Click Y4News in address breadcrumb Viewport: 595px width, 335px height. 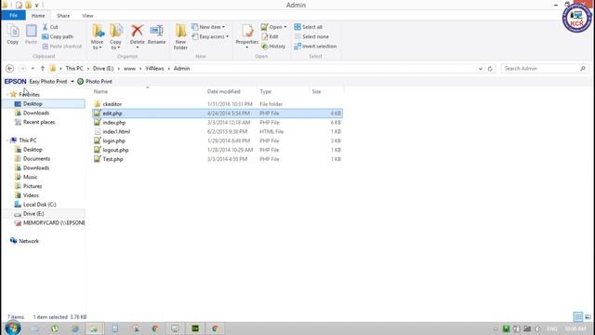(x=154, y=68)
